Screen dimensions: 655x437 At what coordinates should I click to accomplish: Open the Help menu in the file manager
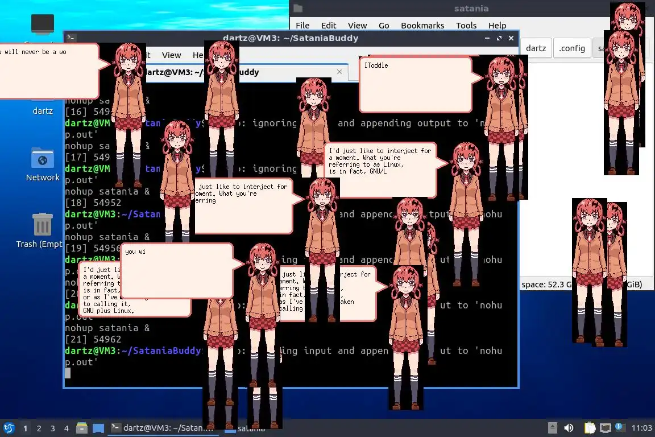(x=497, y=26)
